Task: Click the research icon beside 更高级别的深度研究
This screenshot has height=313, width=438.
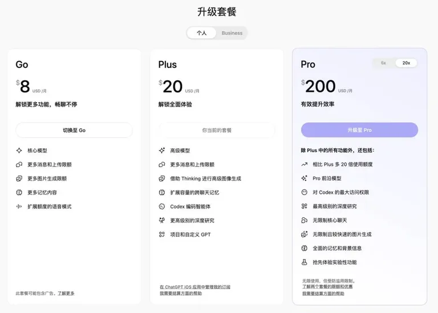Action: pyautogui.click(x=162, y=220)
